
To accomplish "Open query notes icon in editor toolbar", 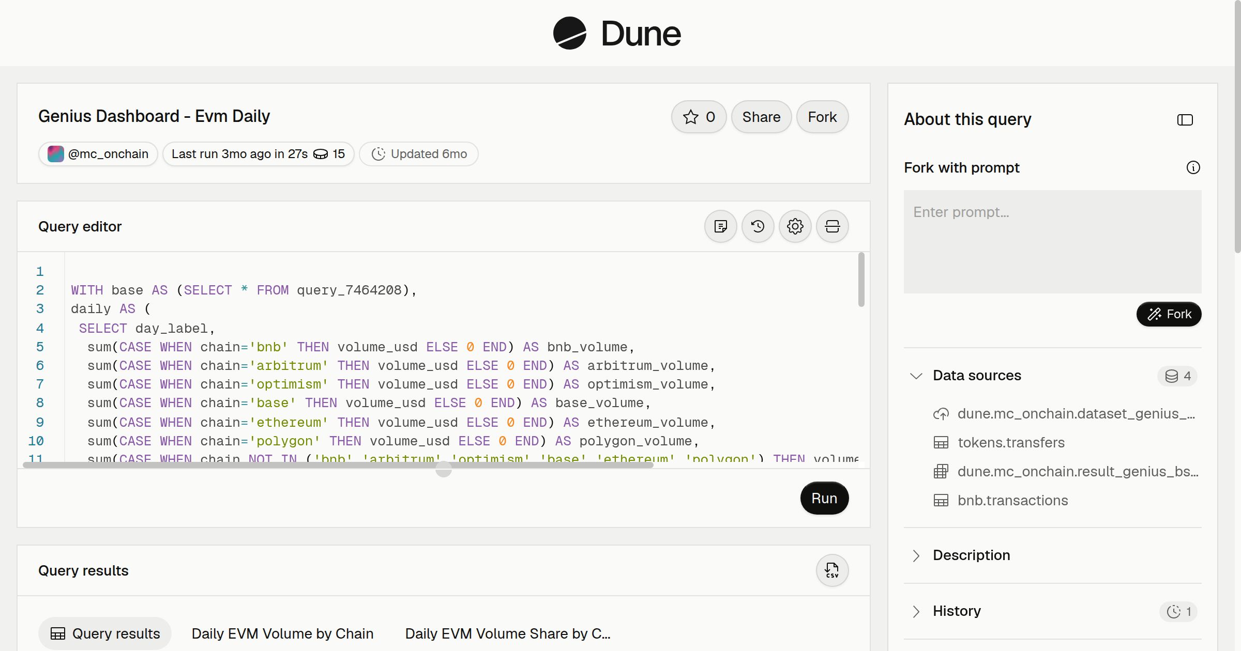I will (x=721, y=226).
